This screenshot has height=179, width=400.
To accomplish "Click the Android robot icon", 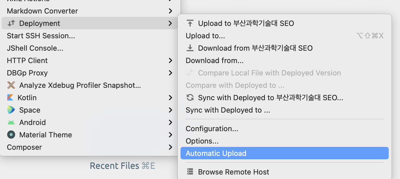I will tap(11, 122).
